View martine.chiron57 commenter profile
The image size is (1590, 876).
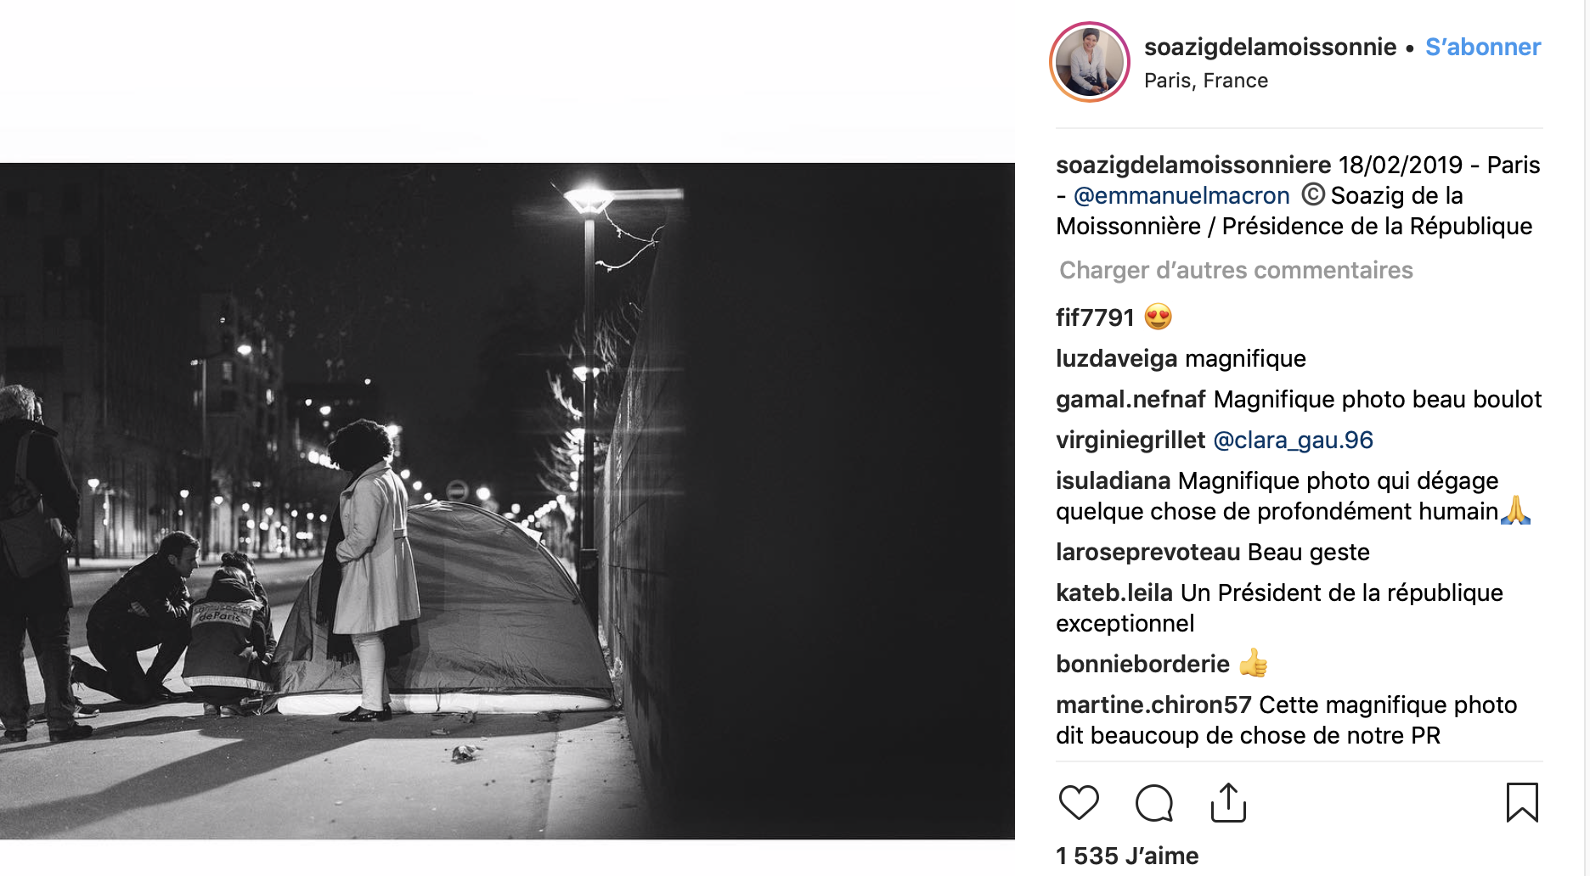1153,705
